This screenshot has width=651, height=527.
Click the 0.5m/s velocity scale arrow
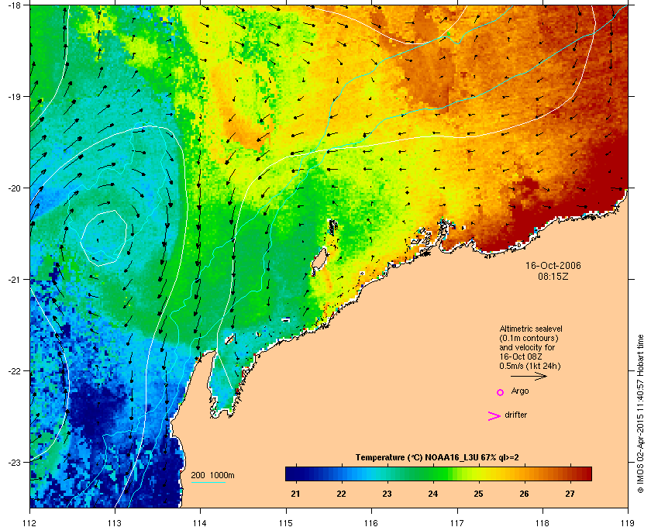[529, 377]
